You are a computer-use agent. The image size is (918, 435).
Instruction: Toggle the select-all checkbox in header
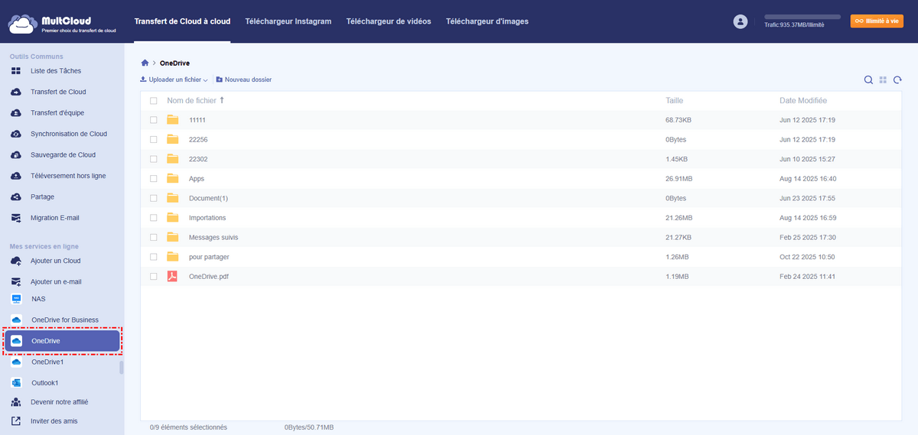pyautogui.click(x=154, y=101)
